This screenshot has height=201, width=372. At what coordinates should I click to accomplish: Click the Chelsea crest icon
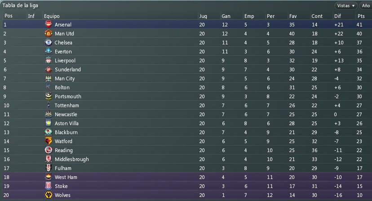[x=48, y=43]
